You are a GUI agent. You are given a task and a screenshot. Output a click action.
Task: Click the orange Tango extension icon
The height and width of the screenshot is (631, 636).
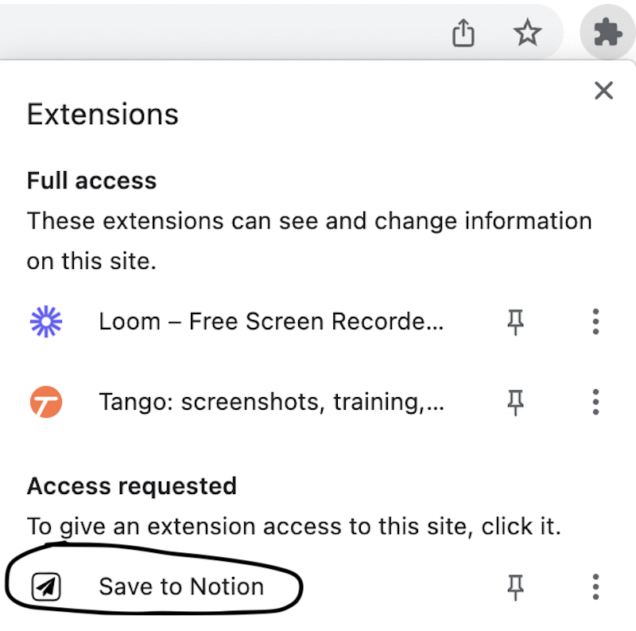click(46, 402)
